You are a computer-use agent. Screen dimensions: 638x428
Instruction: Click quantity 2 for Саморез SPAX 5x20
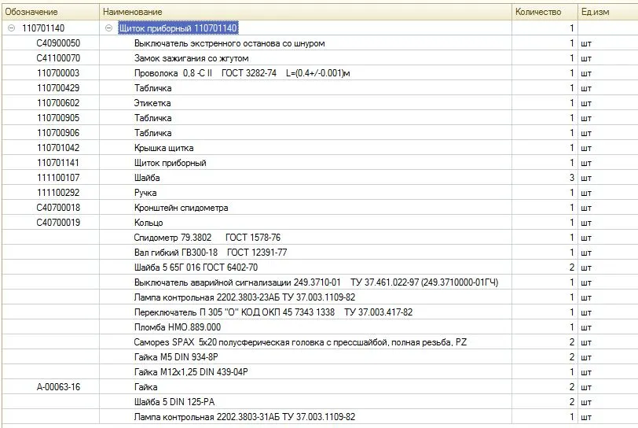click(572, 342)
